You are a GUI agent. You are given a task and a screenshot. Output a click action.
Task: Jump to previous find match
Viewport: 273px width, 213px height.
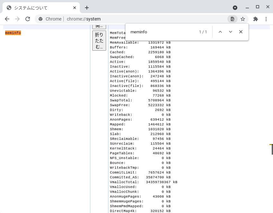(x=220, y=32)
